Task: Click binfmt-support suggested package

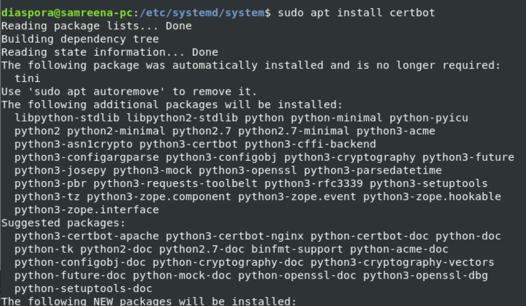Action: click(x=297, y=249)
